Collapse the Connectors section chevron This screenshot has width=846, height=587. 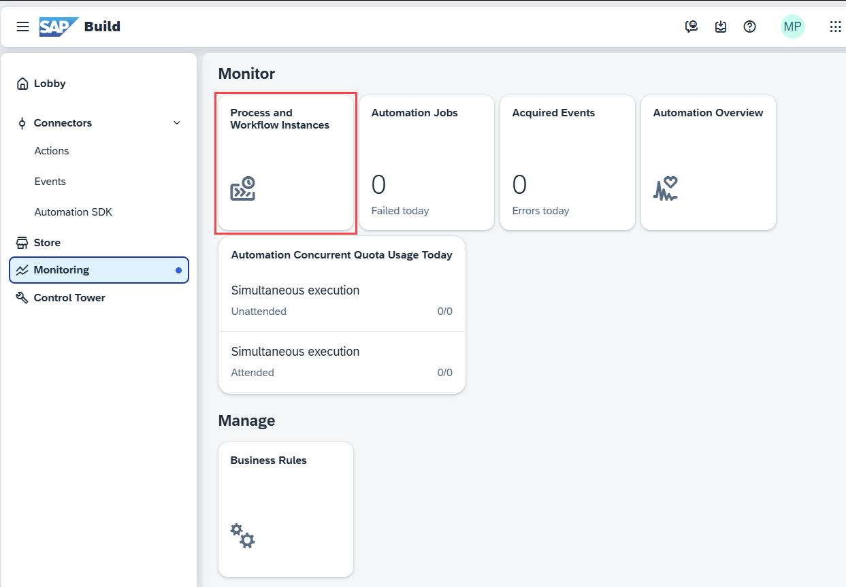[x=177, y=123]
